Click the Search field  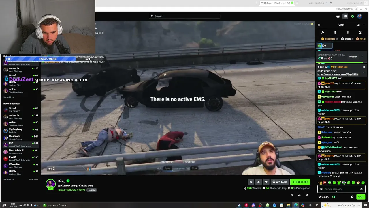(184, 16)
